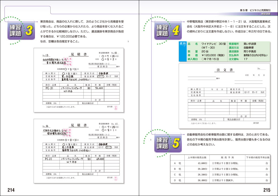This screenshot has height=196, width=278.
Task: Click handwritten address 仙台市青葉区中央1-5-3
Action: pyautogui.click(x=55, y=60)
